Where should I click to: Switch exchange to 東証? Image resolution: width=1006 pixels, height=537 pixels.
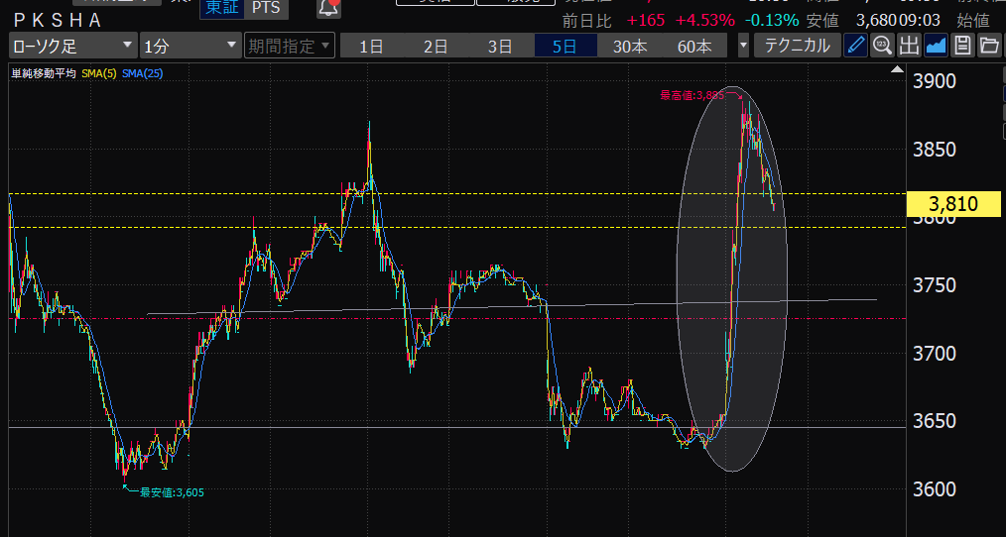(221, 8)
